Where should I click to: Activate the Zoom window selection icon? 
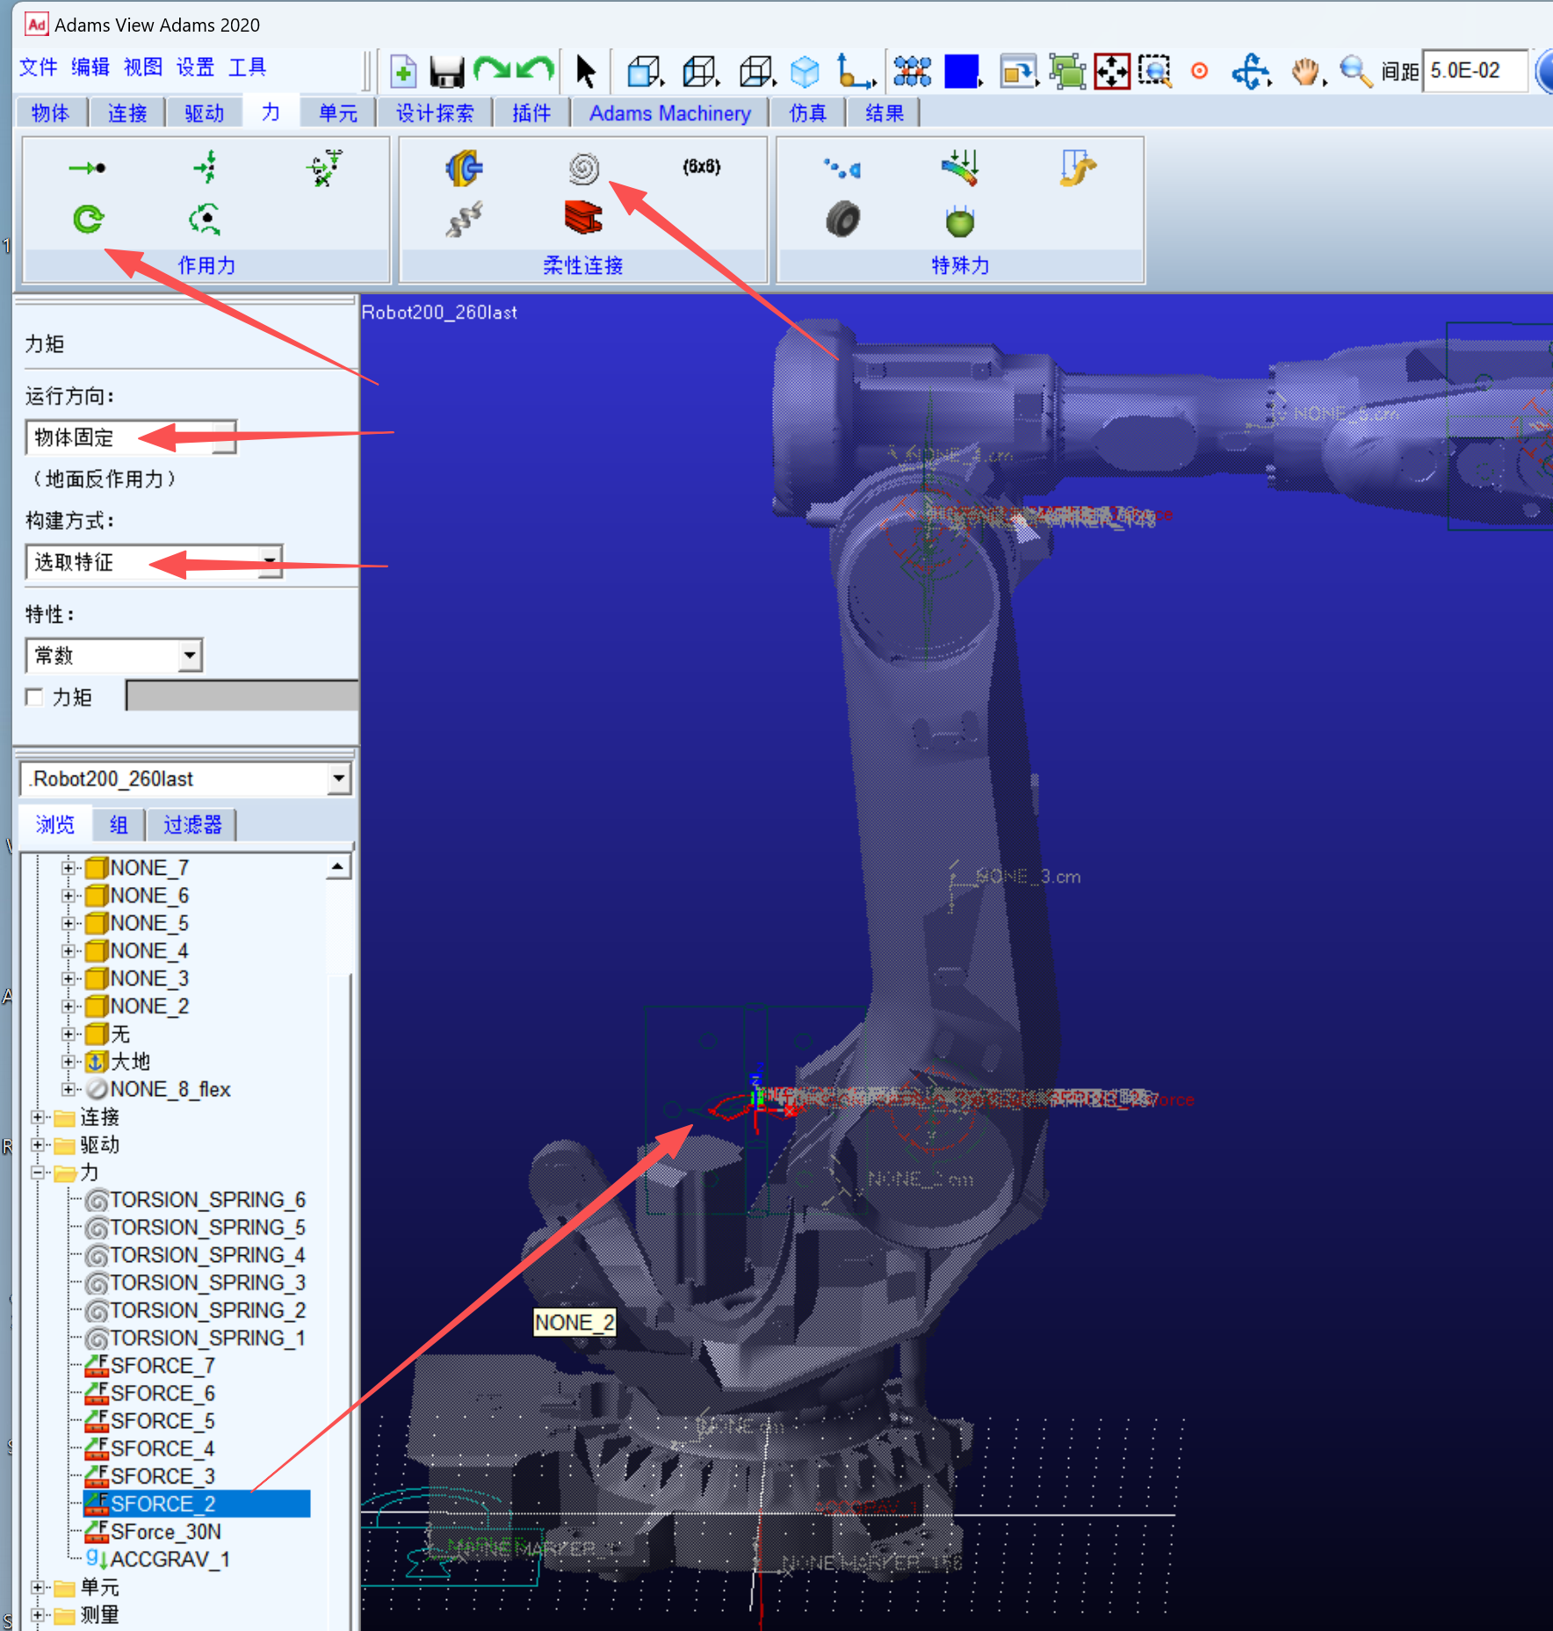coord(1155,71)
